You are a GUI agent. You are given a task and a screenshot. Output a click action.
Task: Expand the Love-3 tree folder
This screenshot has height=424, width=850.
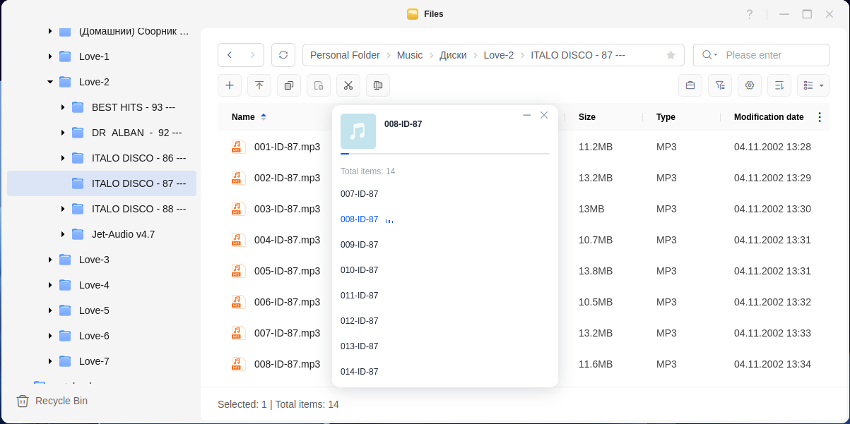point(50,260)
